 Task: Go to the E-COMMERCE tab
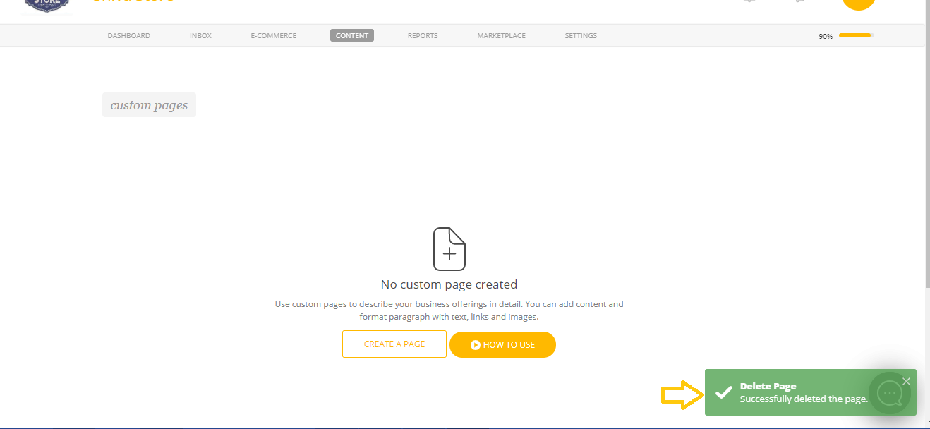273,35
